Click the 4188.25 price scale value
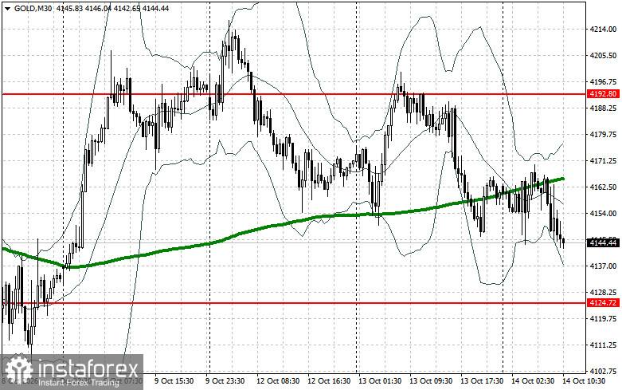Viewport: 622px width, 390px height. [x=603, y=108]
